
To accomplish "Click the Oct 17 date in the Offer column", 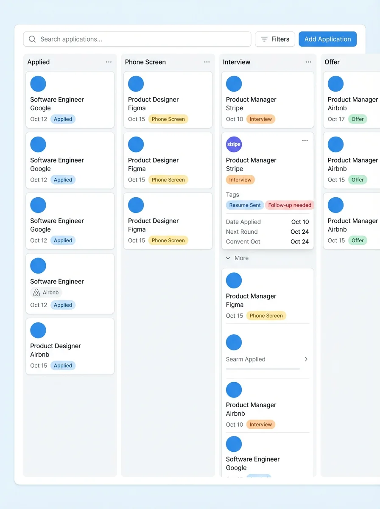I will point(336,119).
